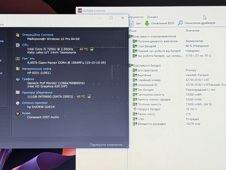Click the optical disc icon

point(18,103)
